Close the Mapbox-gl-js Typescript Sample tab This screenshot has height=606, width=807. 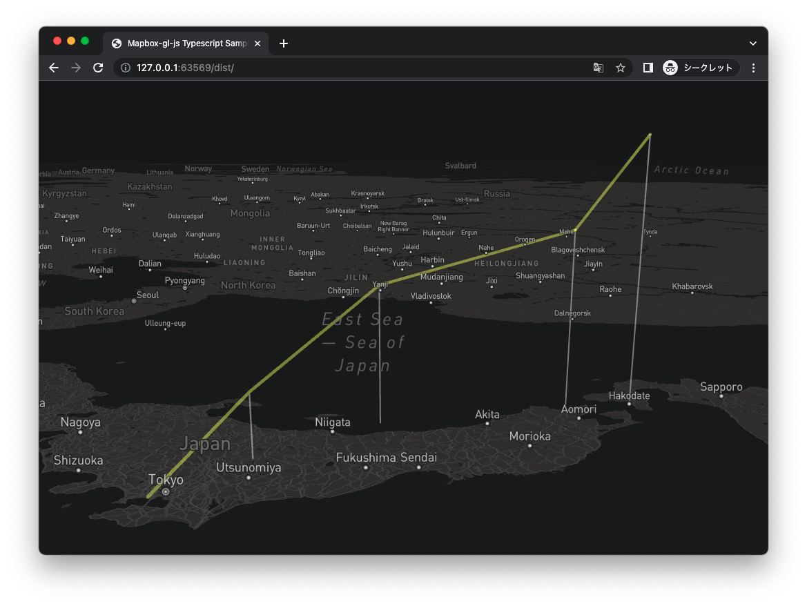[x=257, y=43]
